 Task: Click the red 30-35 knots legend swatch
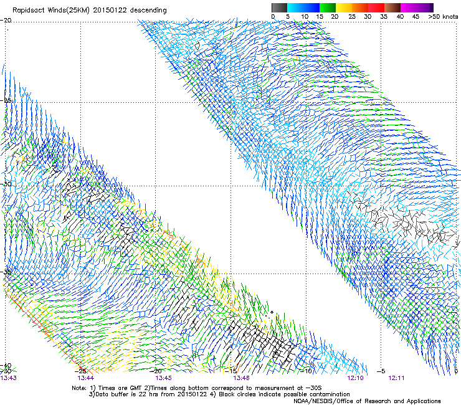[376, 7]
